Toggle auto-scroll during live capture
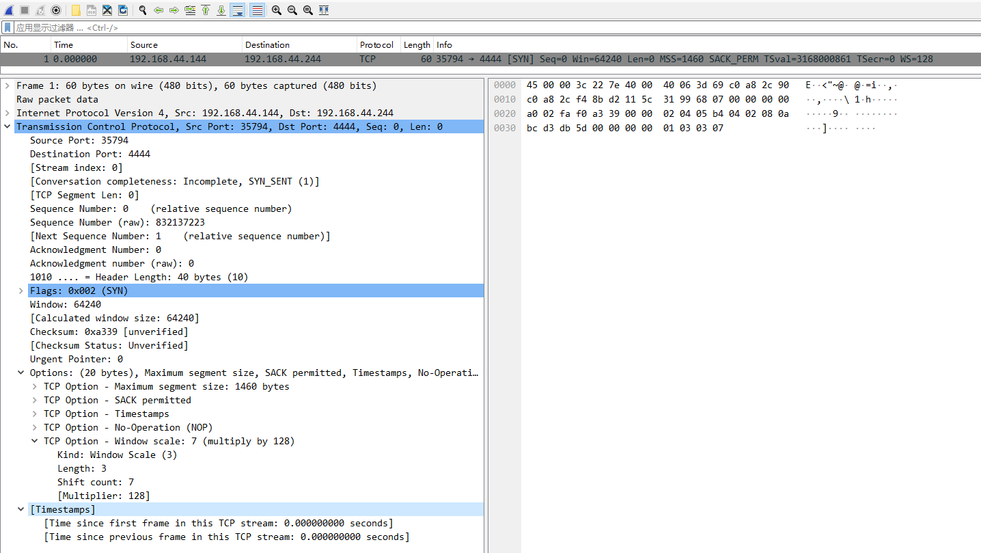 tap(238, 10)
